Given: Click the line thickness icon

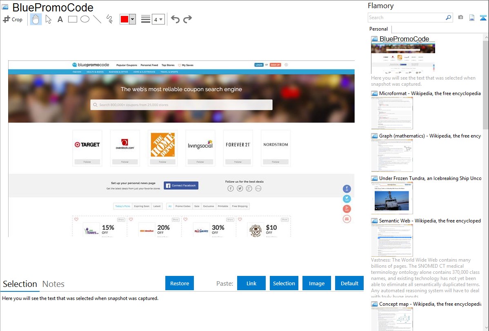Looking at the screenshot, I should 146,19.
